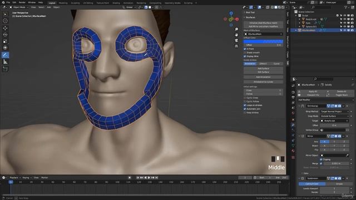Select the Transform tool
356x200 pixels.
click(5, 48)
